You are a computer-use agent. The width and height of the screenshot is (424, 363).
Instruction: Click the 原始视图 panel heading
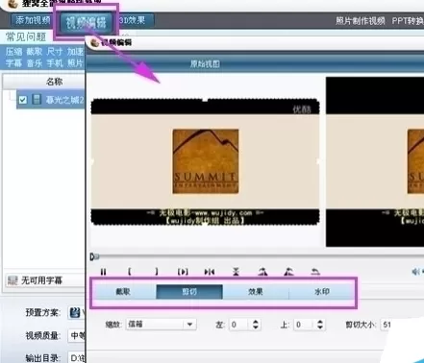pos(205,63)
